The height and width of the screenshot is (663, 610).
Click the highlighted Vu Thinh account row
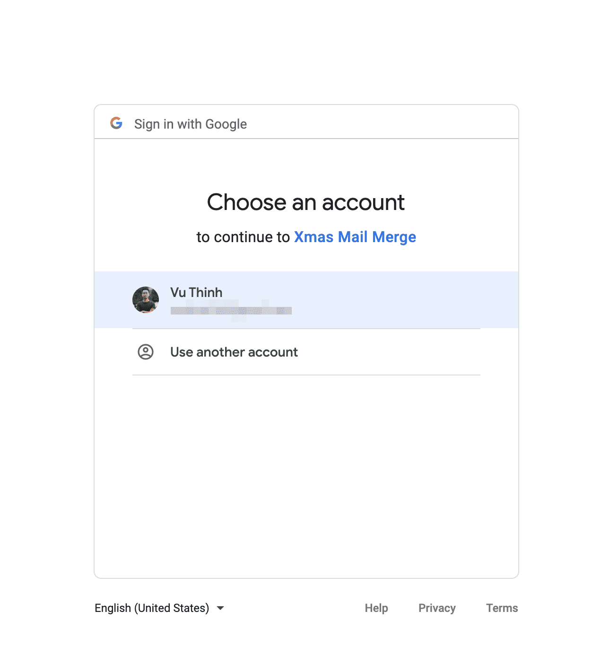pos(306,299)
